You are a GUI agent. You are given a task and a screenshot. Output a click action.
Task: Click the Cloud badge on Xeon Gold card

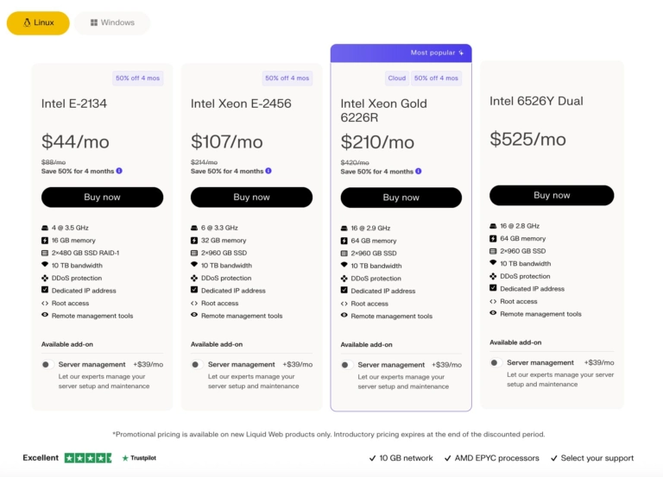pyautogui.click(x=396, y=78)
